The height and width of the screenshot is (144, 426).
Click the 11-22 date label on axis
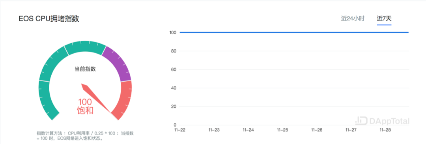click(179, 130)
